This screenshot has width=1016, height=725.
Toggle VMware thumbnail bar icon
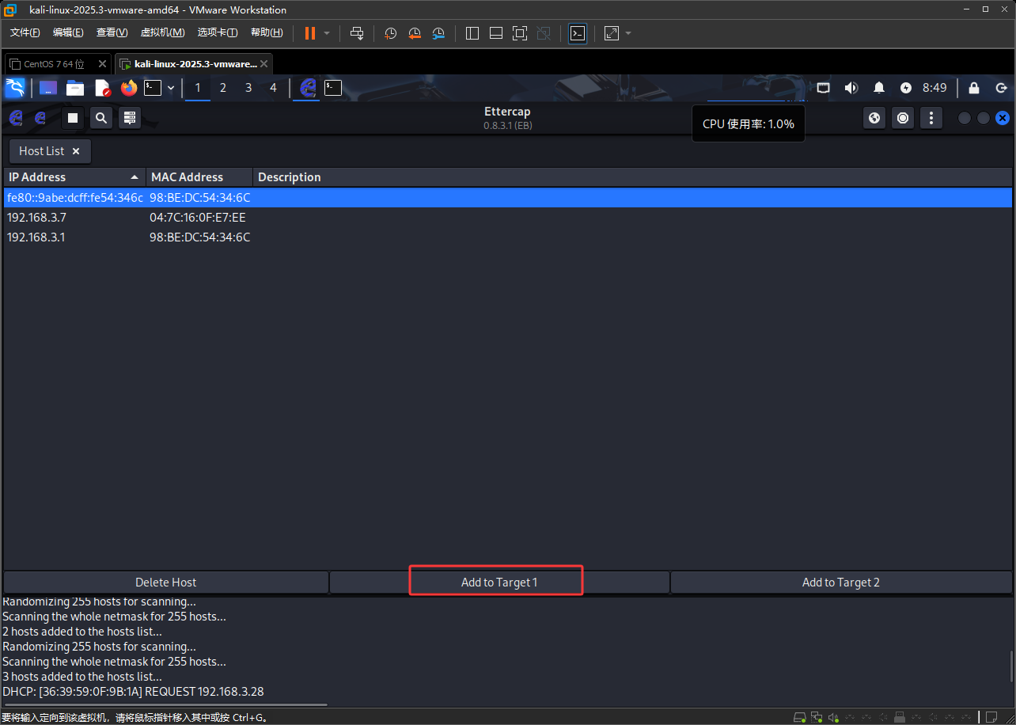pyautogui.click(x=496, y=33)
